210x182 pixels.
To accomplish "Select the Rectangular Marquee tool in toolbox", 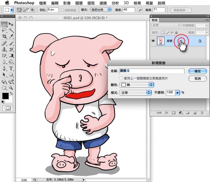I will [x=4, y=24].
